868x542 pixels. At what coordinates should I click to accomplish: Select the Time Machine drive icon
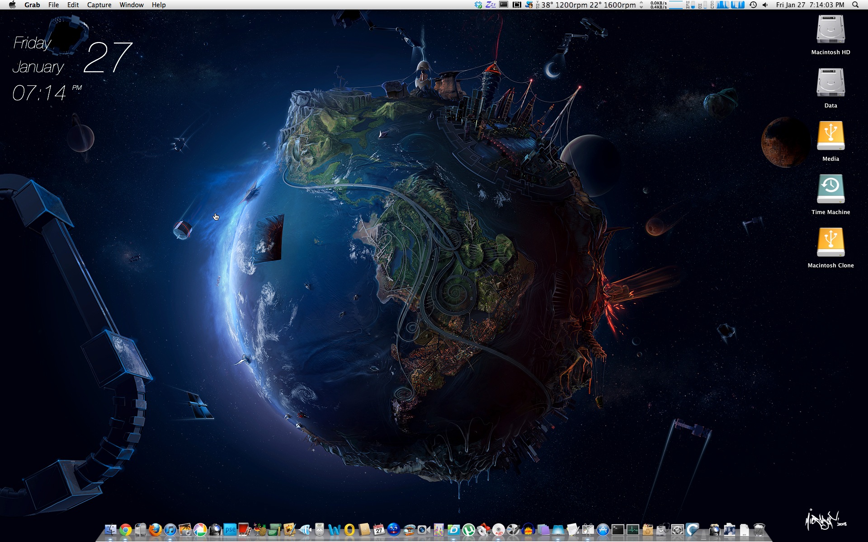[x=830, y=189]
